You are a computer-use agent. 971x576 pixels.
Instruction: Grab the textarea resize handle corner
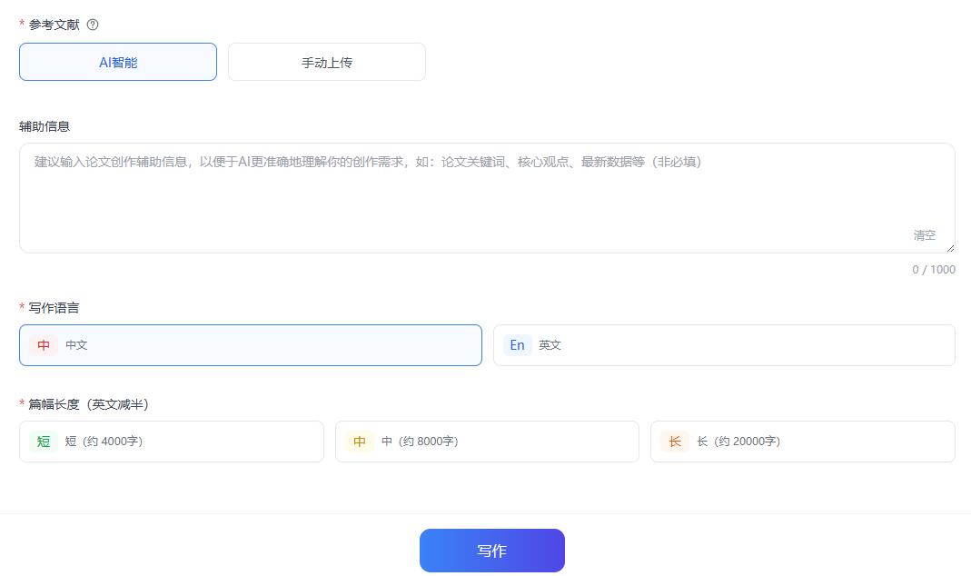tap(950, 248)
